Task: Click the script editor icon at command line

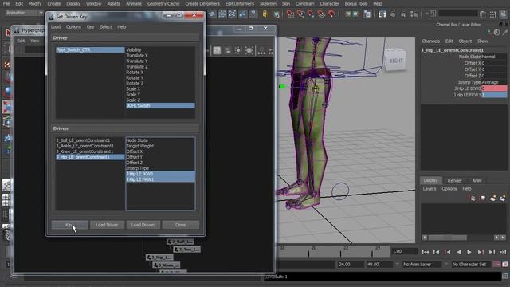Action: point(505,277)
